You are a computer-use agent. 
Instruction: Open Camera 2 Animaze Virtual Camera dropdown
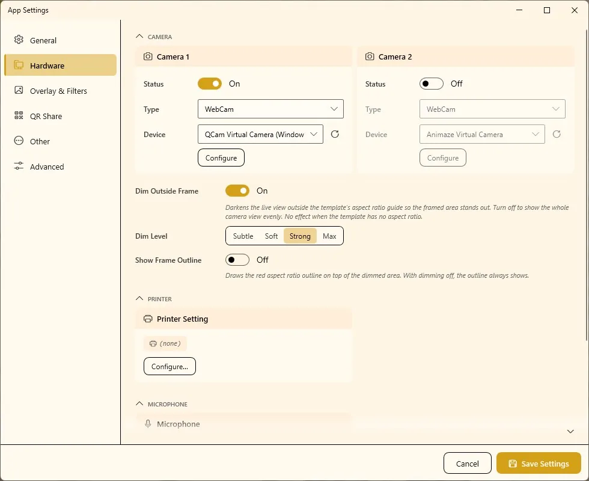pos(482,134)
